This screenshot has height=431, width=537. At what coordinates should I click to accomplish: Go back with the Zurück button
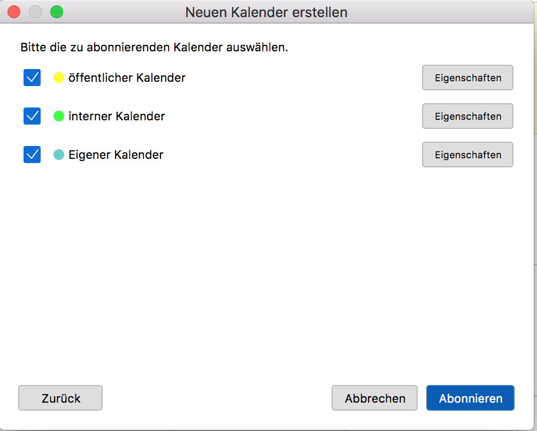60,398
